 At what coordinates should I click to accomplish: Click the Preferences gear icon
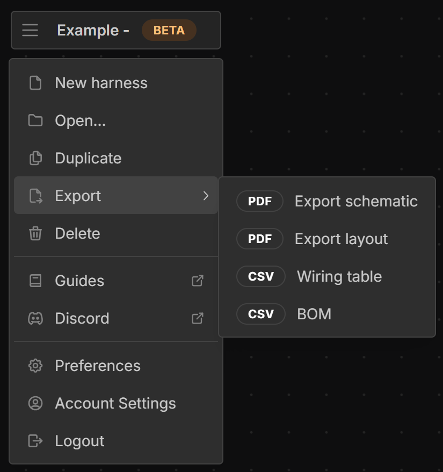coord(35,366)
